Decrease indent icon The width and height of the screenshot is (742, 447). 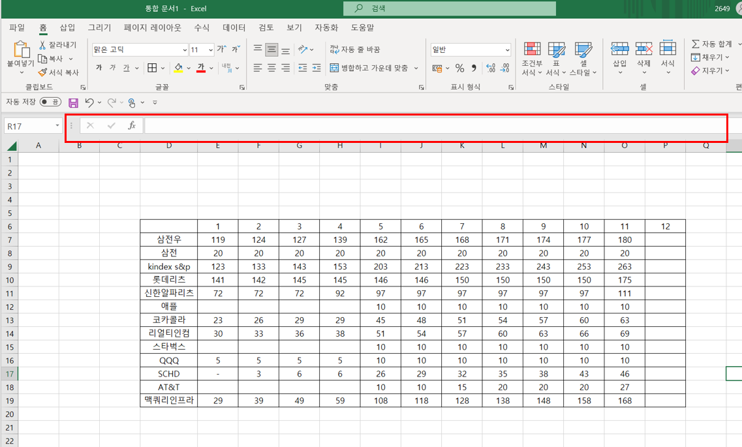(x=303, y=68)
